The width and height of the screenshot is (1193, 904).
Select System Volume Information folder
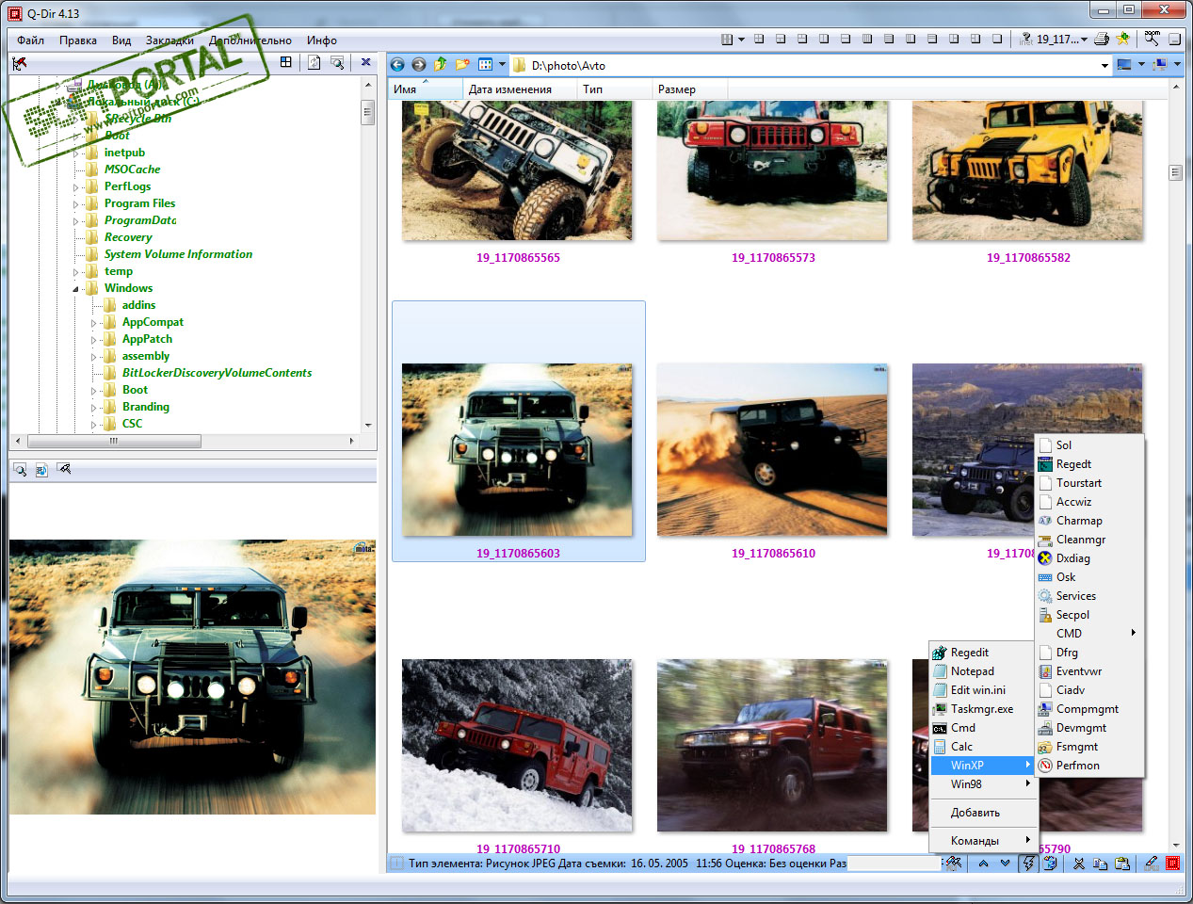pyautogui.click(x=178, y=254)
